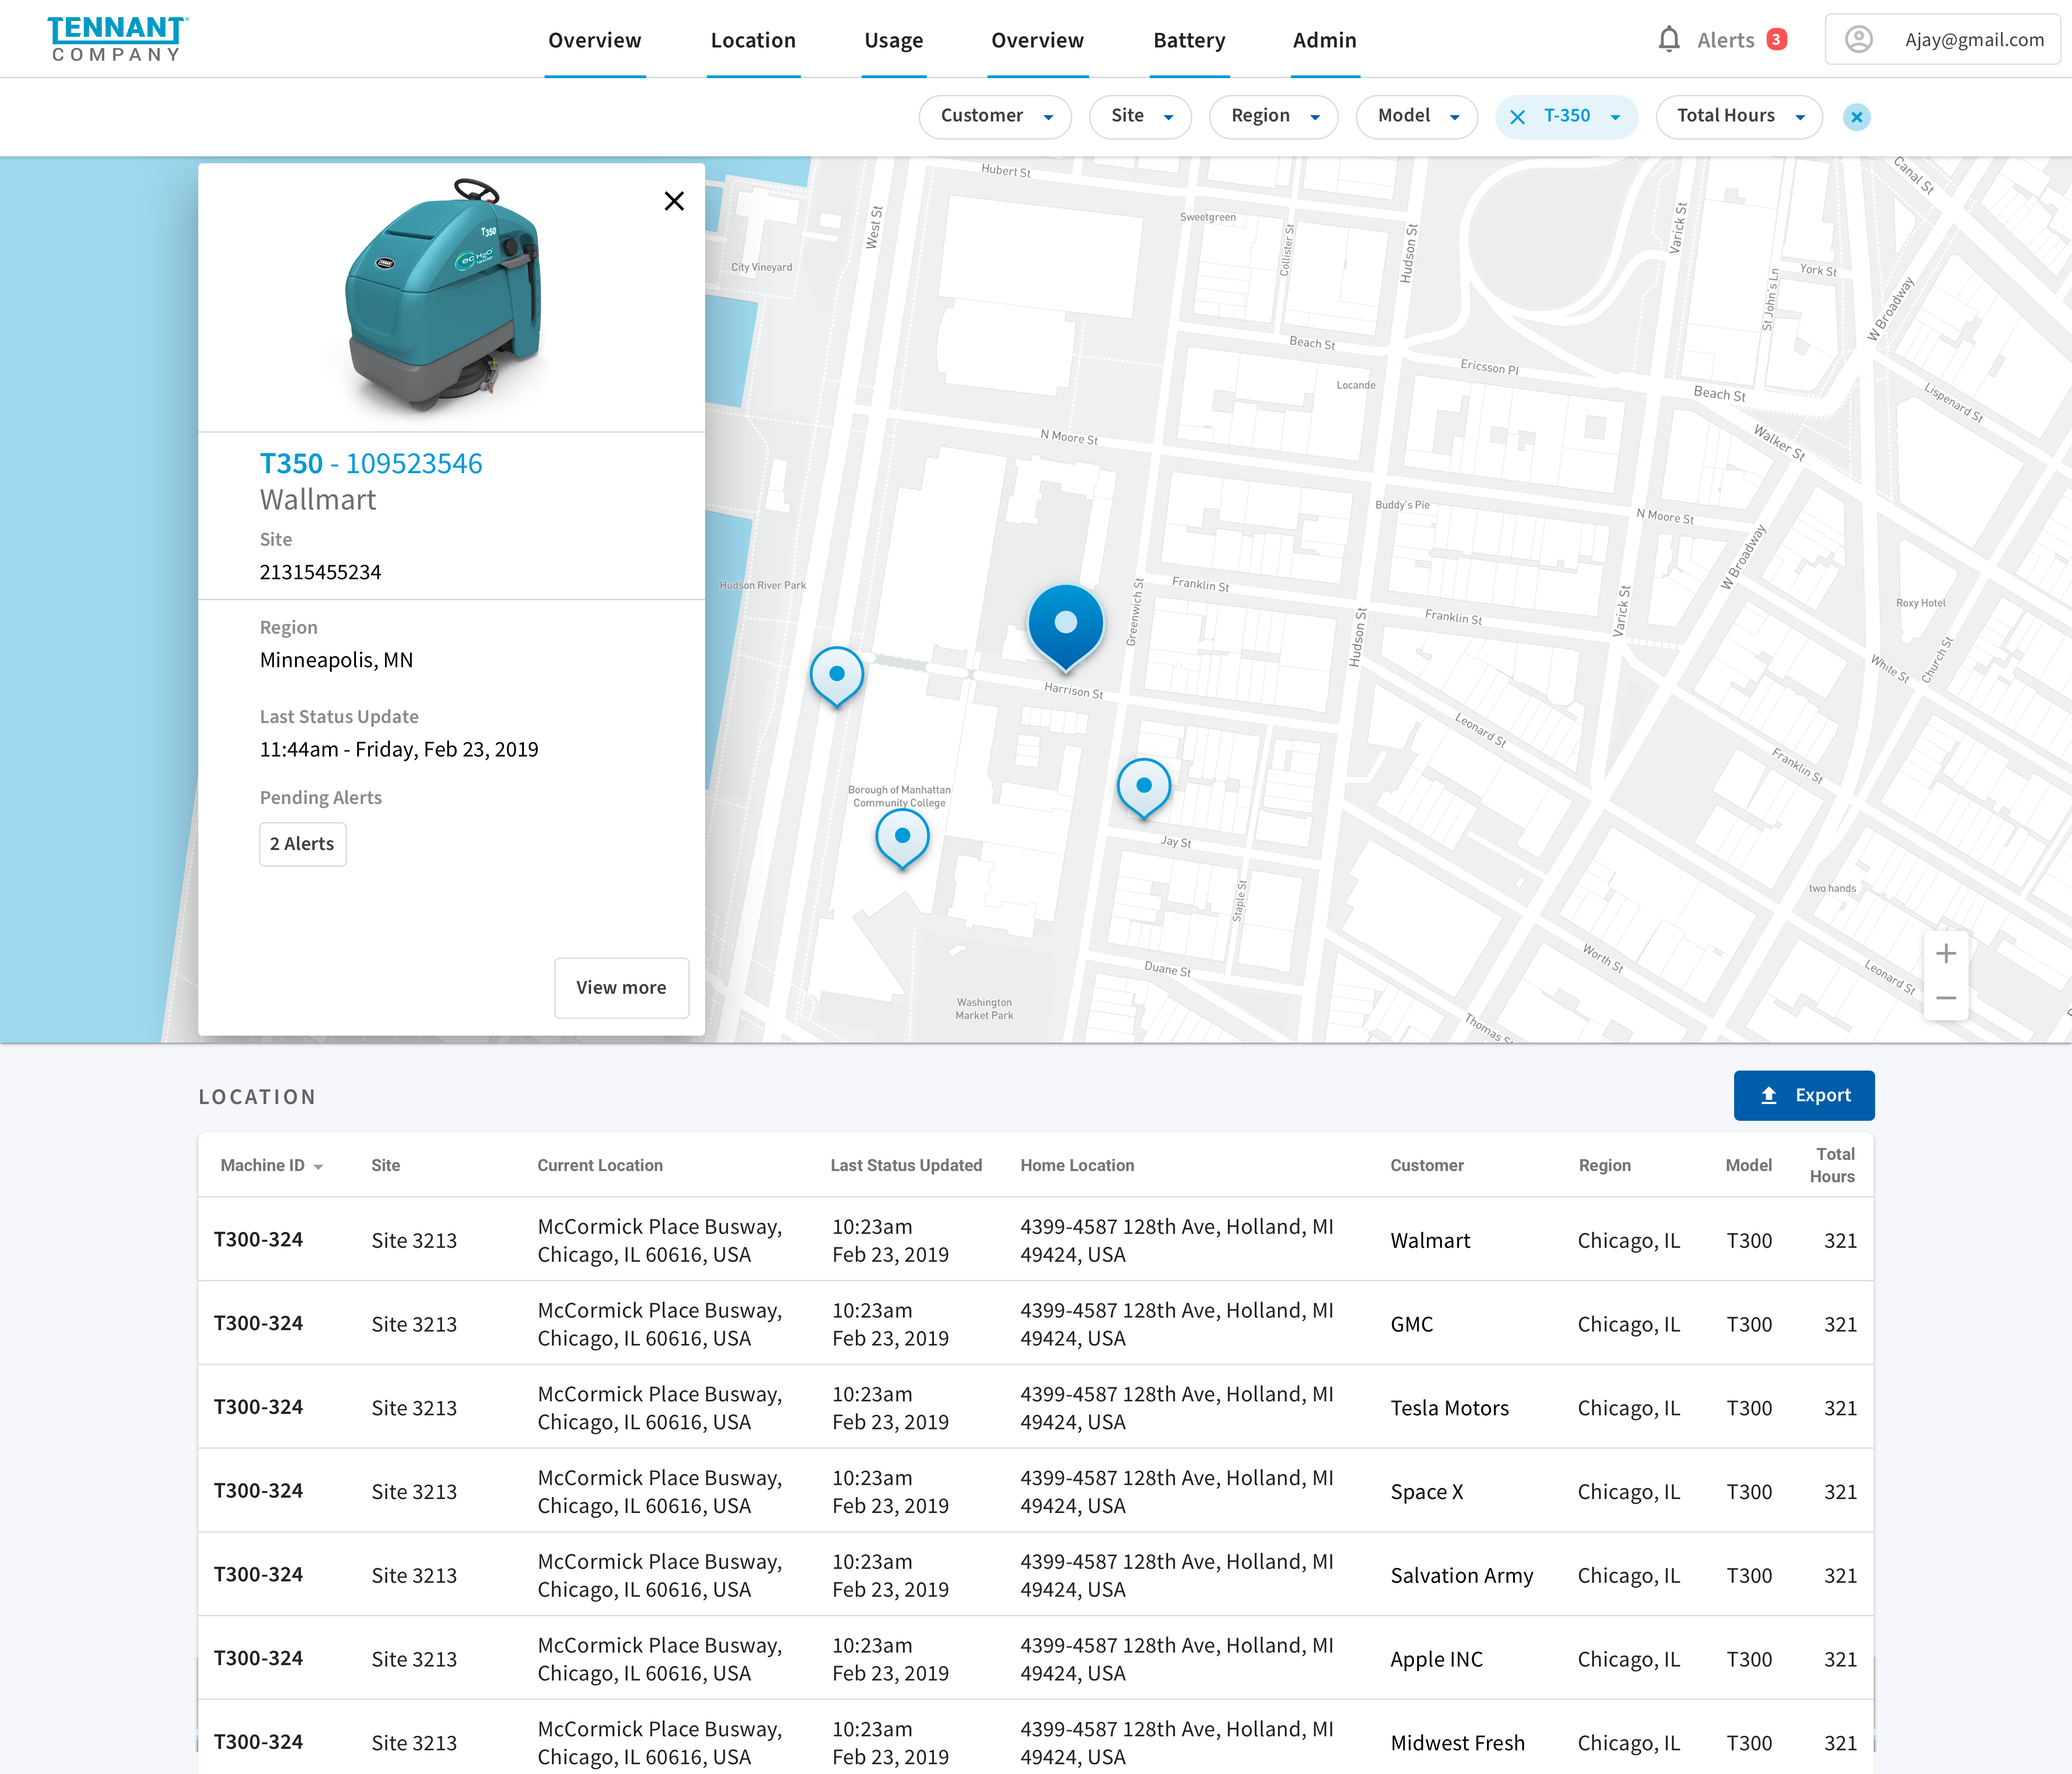The width and height of the screenshot is (2072, 1774).
Task: Click the Last Status Updated column header
Action: (x=906, y=1165)
